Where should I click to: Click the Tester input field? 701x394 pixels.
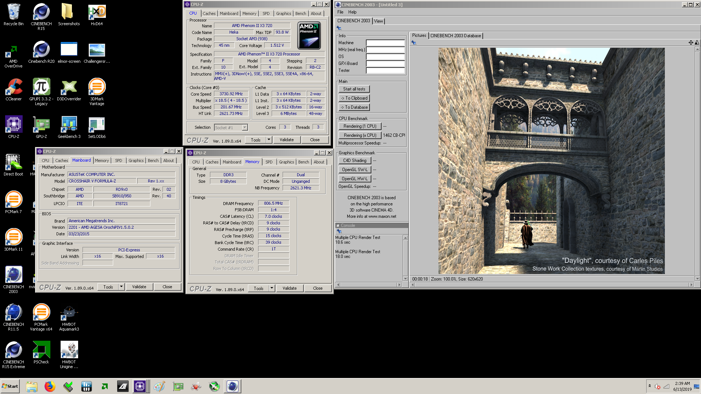click(385, 70)
